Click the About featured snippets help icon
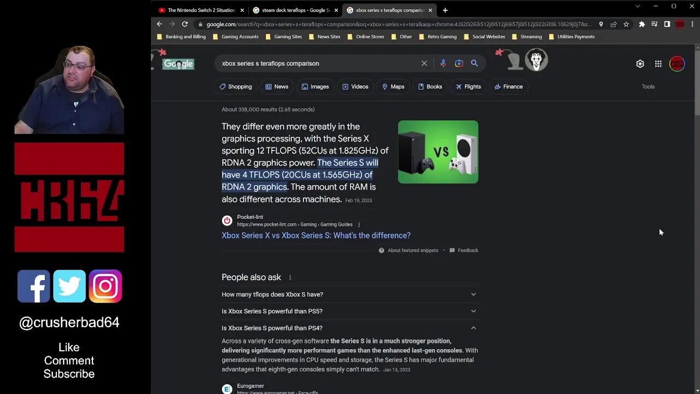The height and width of the screenshot is (394, 700). (382, 251)
